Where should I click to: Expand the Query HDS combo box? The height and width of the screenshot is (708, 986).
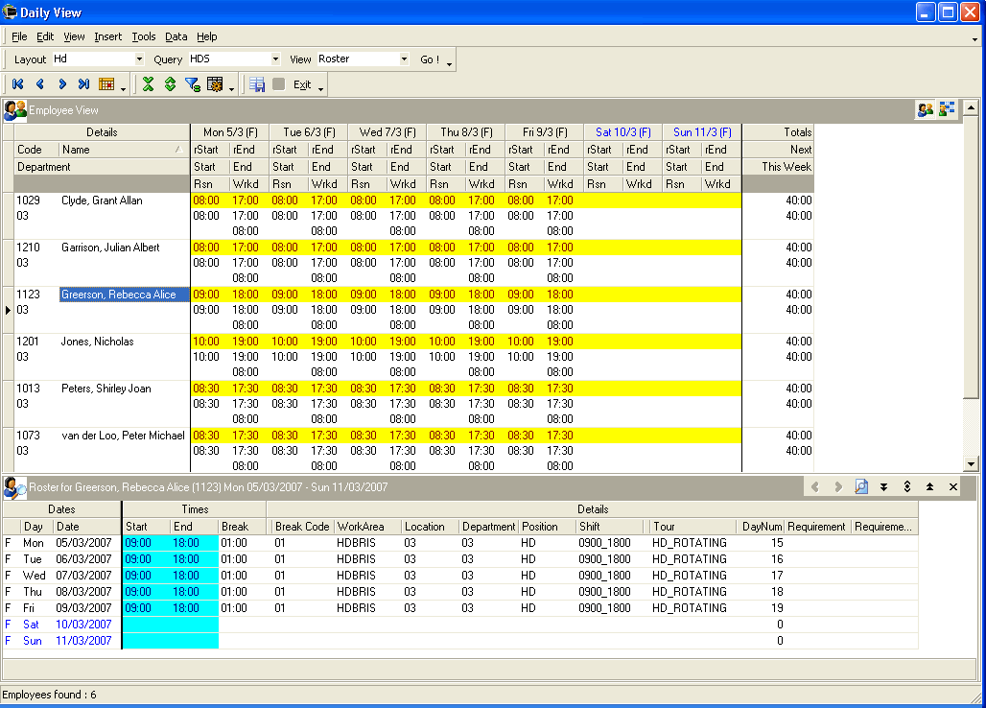click(273, 59)
